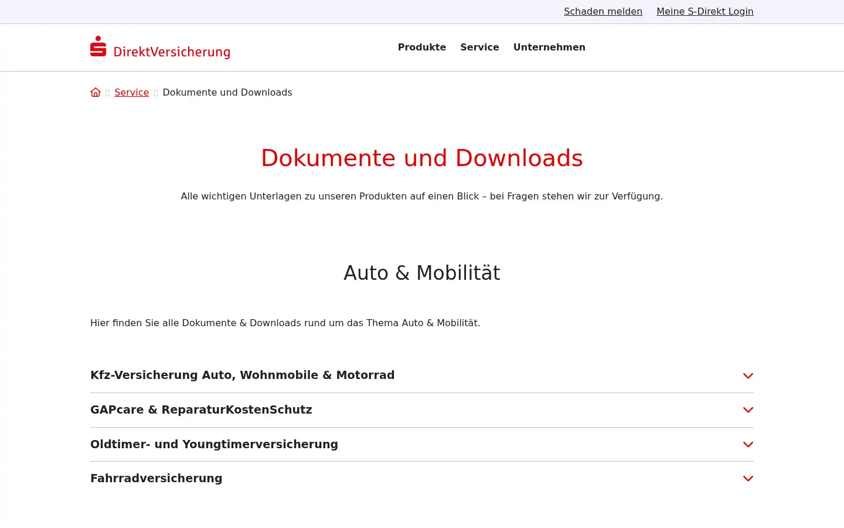Go to the home breadcrumb icon

[96, 92]
